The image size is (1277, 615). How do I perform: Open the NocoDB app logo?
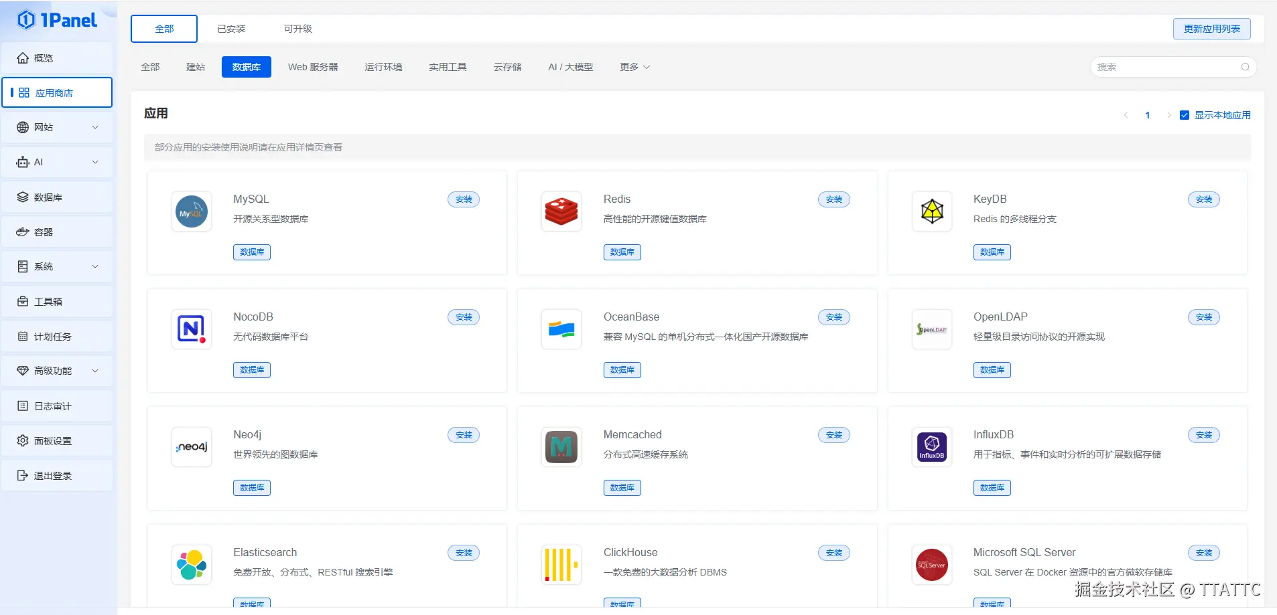tap(192, 329)
